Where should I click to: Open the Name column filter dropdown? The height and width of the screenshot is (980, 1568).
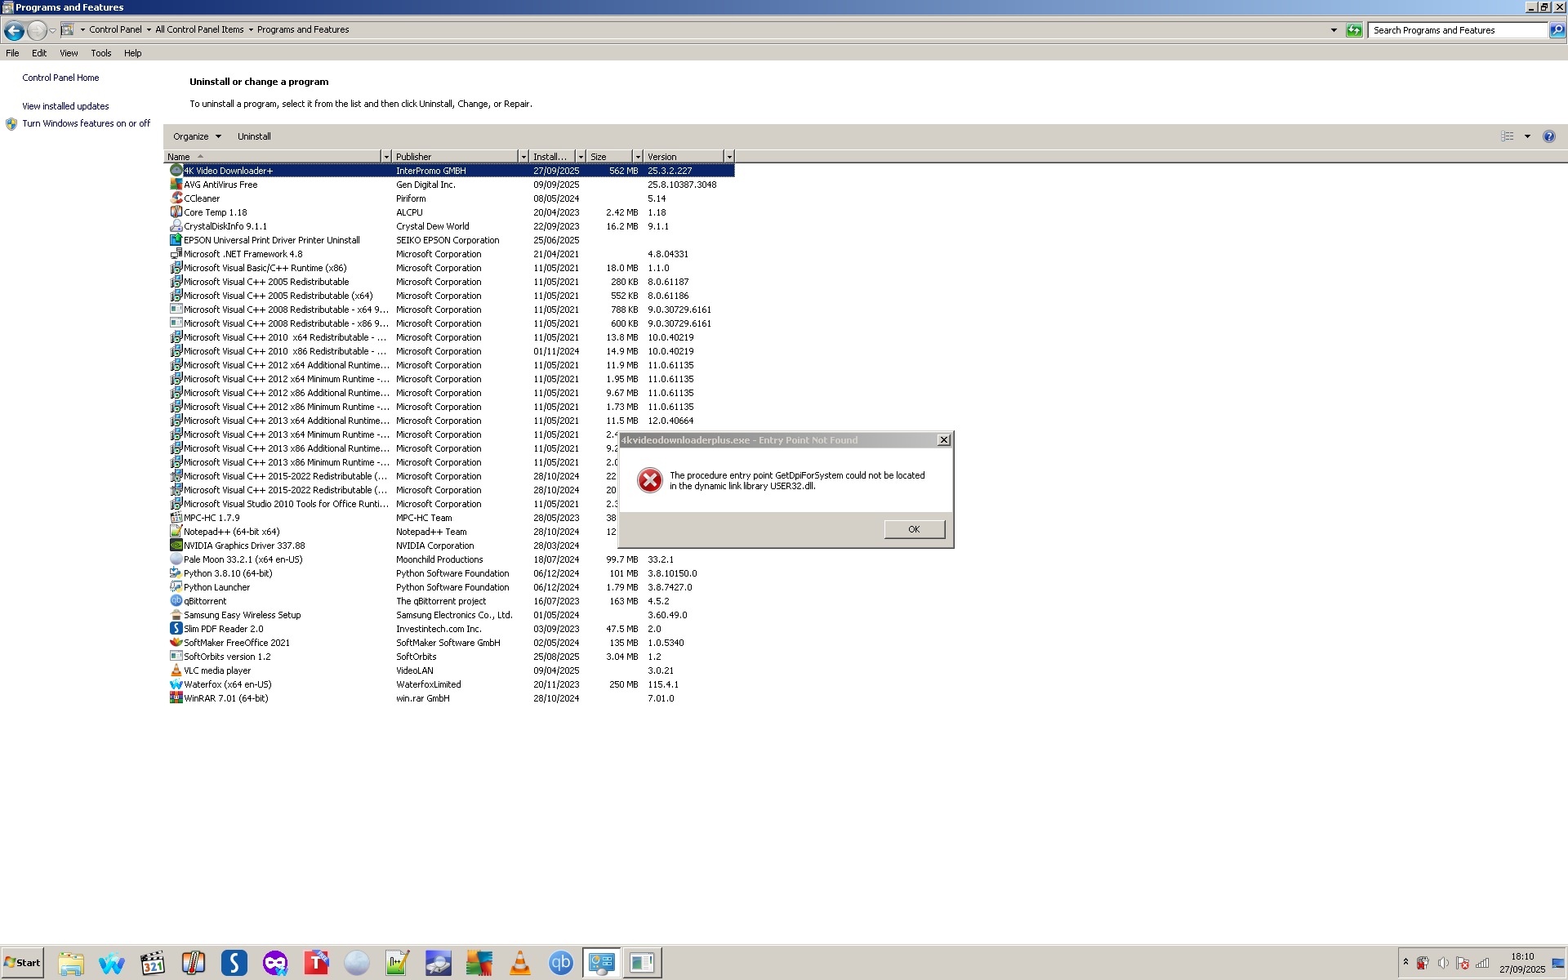(x=385, y=157)
